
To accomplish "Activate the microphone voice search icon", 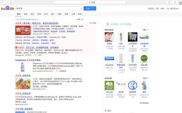I will pos(81,8).
